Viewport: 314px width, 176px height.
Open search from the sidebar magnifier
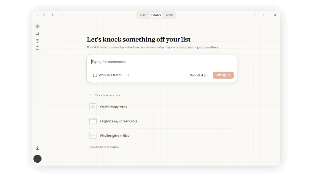(37, 34)
